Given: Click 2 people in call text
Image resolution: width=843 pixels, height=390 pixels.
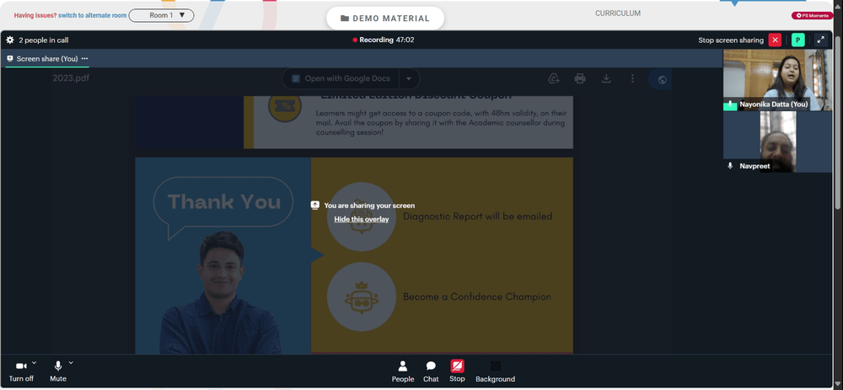Looking at the screenshot, I should coord(44,40).
